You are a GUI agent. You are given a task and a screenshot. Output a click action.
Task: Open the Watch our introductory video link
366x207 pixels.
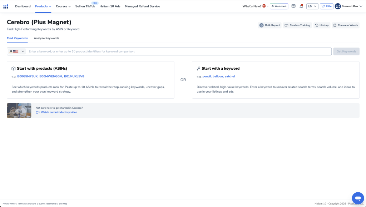pyautogui.click(x=59, y=112)
